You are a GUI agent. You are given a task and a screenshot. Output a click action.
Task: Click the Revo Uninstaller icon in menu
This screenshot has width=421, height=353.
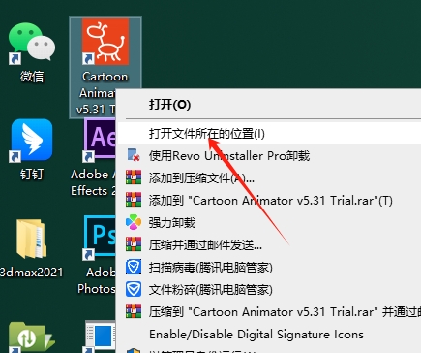134,155
